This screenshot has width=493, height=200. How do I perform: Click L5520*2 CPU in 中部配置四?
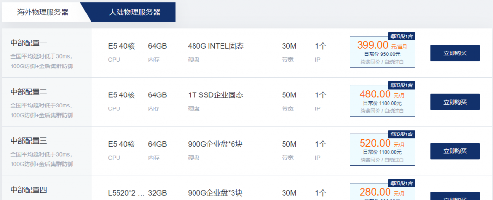127,193
